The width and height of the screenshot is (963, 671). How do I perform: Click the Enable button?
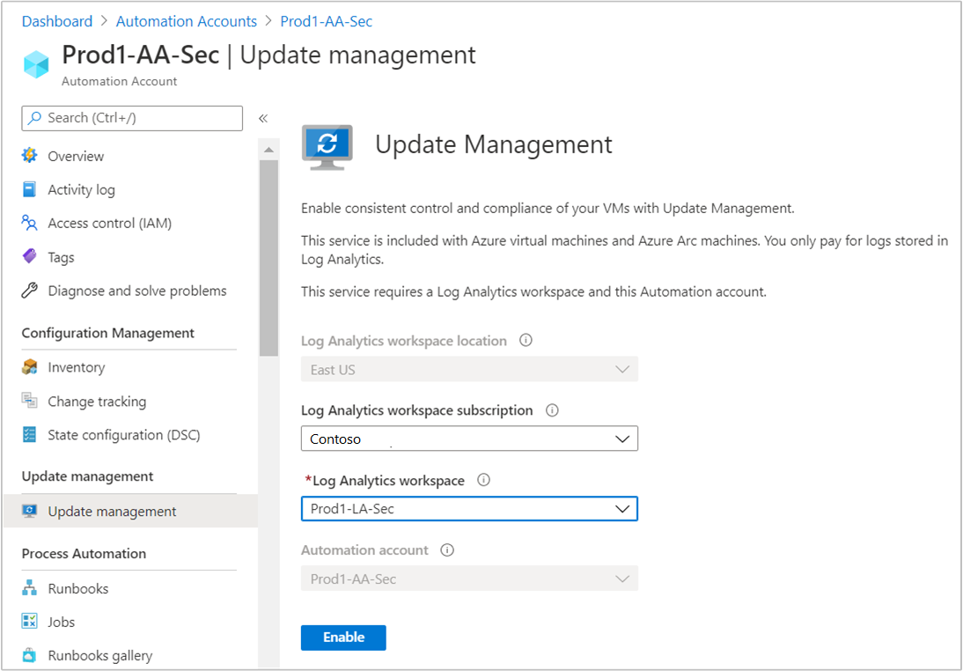[343, 637]
